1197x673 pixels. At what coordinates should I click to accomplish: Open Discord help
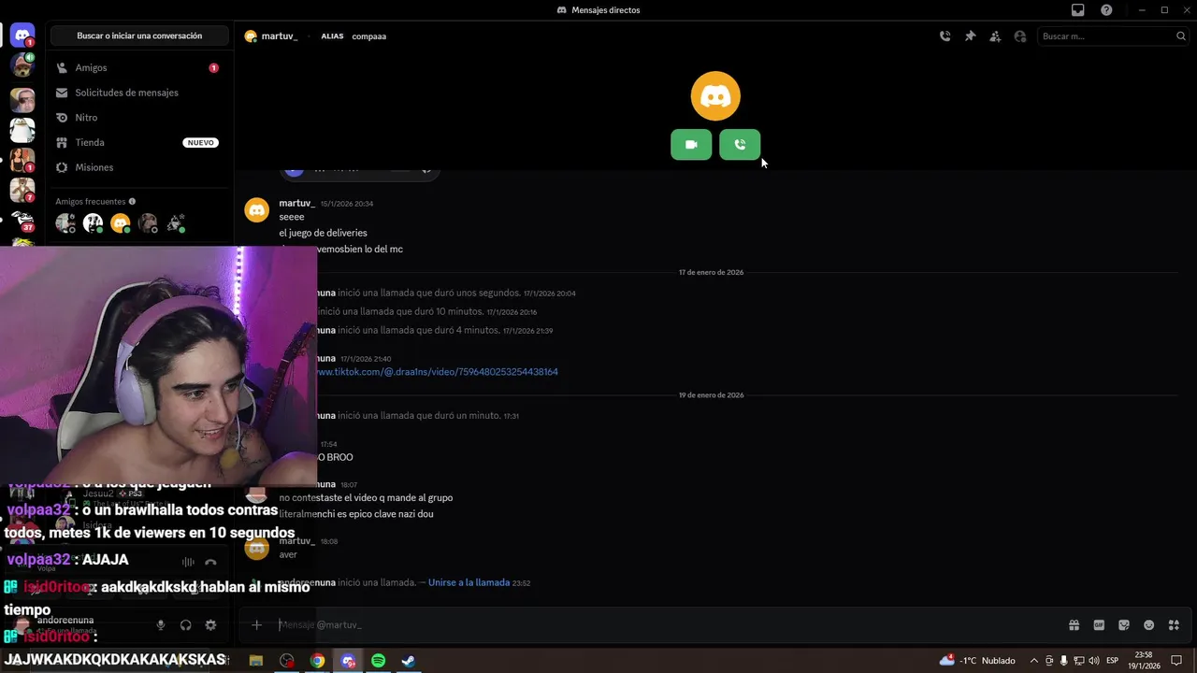[x=1106, y=10]
